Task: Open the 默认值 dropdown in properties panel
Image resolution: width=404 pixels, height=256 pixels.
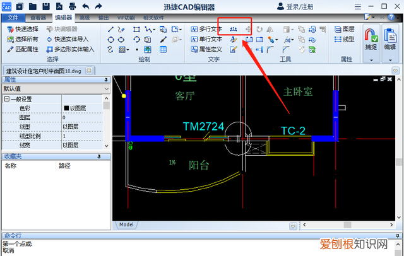Action: 105,90
